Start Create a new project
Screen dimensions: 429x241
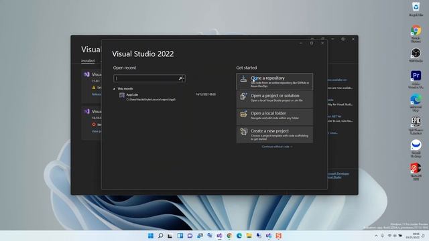tap(274, 134)
